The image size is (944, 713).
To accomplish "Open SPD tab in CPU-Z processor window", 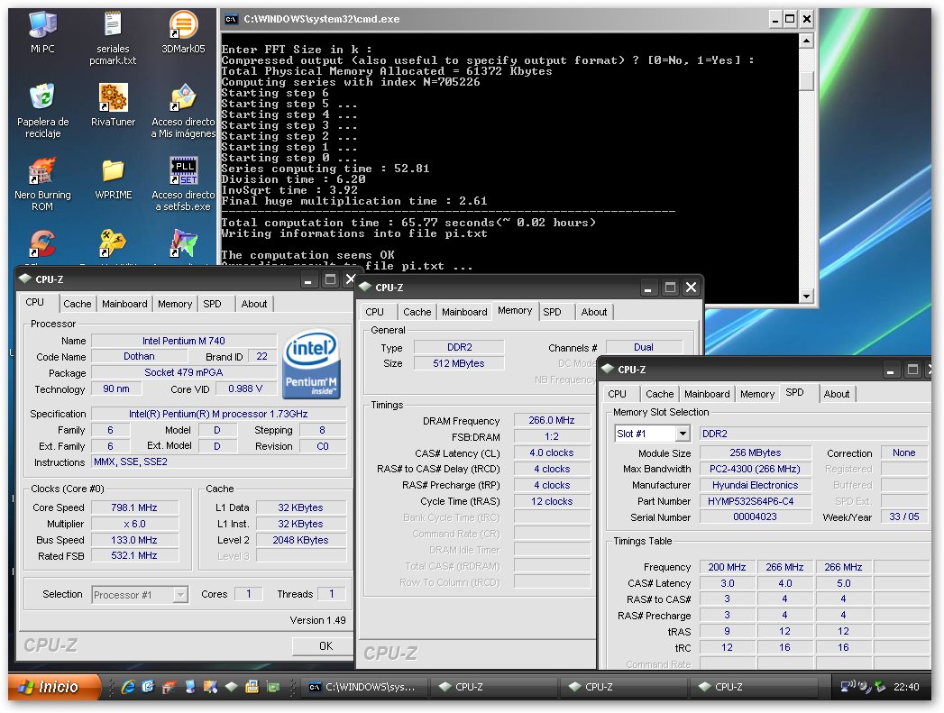I will coord(212,304).
